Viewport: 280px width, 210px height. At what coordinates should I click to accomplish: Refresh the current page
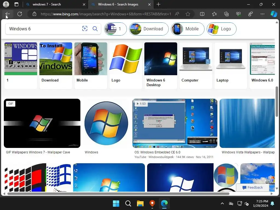click(x=20, y=14)
